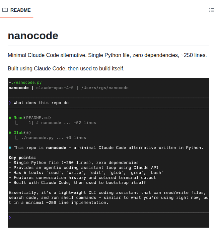This screenshot has width=215, height=233.
Task: Click the nanocode heading
Action: [33, 36]
